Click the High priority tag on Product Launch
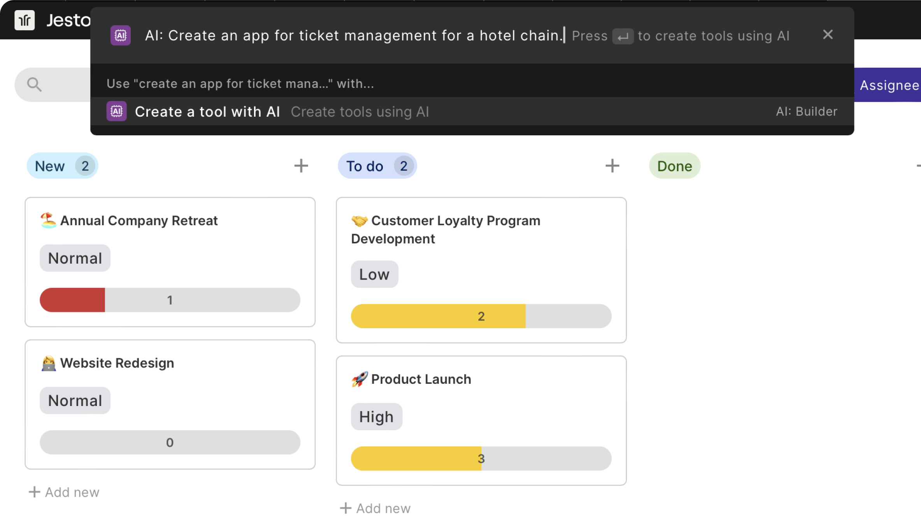The height and width of the screenshot is (518, 921). click(x=376, y=417)
